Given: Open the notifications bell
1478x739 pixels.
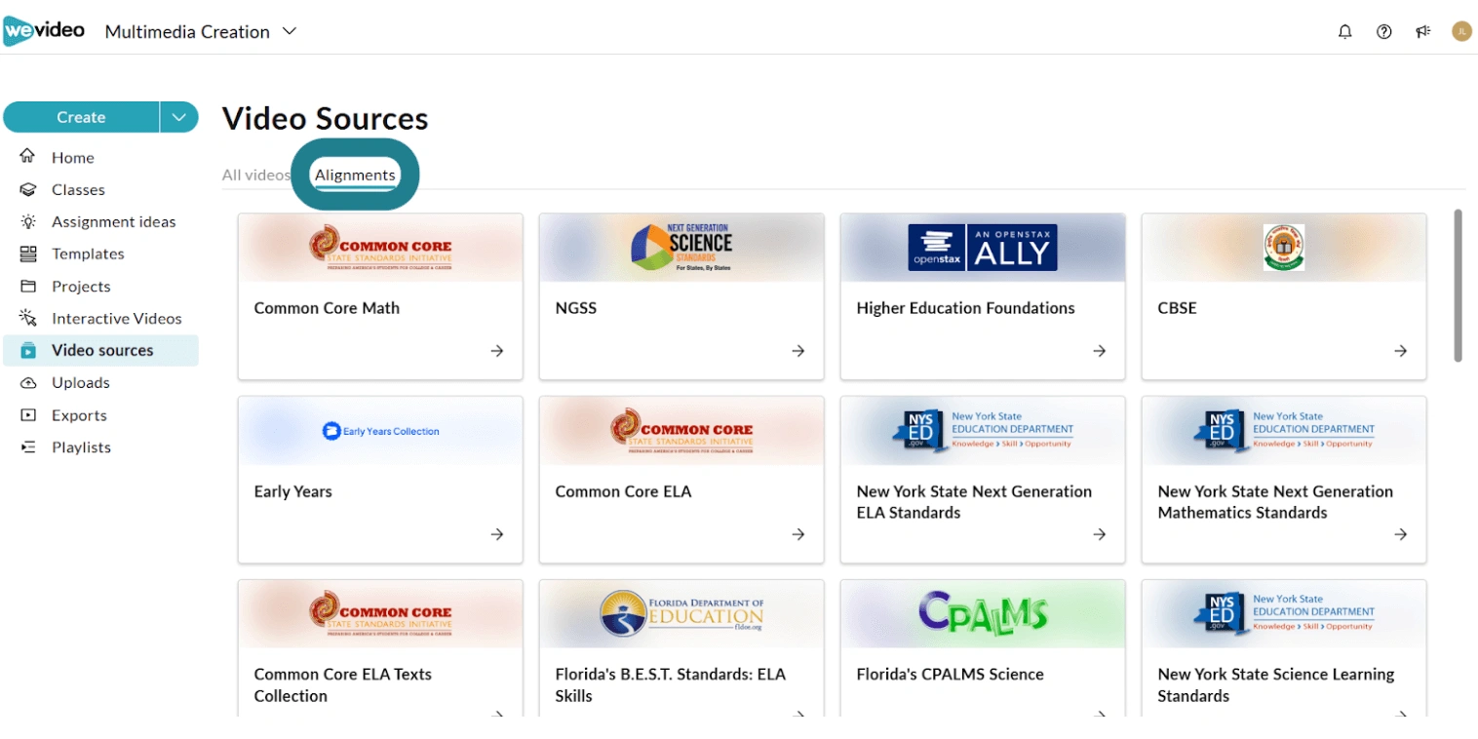Looking at the screenshot, I should (1345, 31).
